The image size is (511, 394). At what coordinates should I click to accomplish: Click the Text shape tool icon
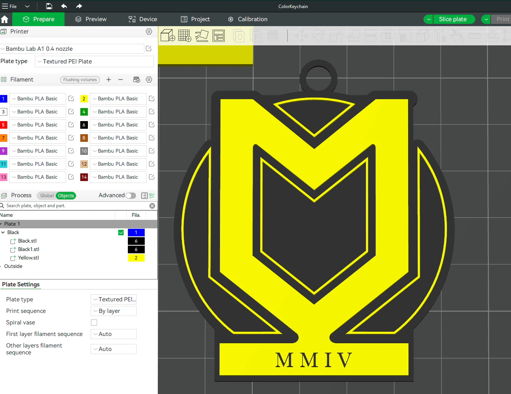[x=440, y=36]
